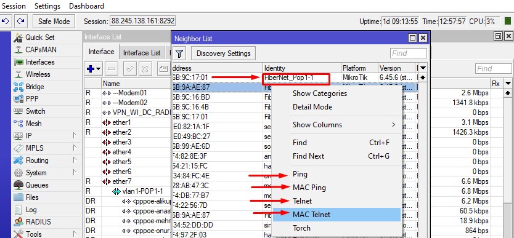
Task: Open the Dashboard menu
Action: click(x=86, y=6)
